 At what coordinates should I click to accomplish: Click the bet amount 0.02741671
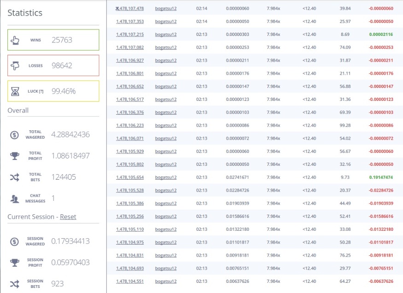[x=238, y=177]
